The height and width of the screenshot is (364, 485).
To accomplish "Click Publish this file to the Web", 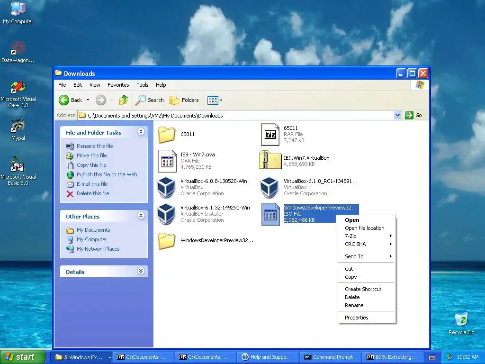I will (x=107, y=174).
